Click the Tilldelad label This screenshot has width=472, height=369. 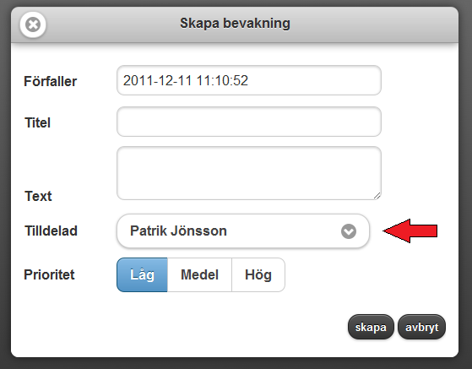tap(51, 231)
